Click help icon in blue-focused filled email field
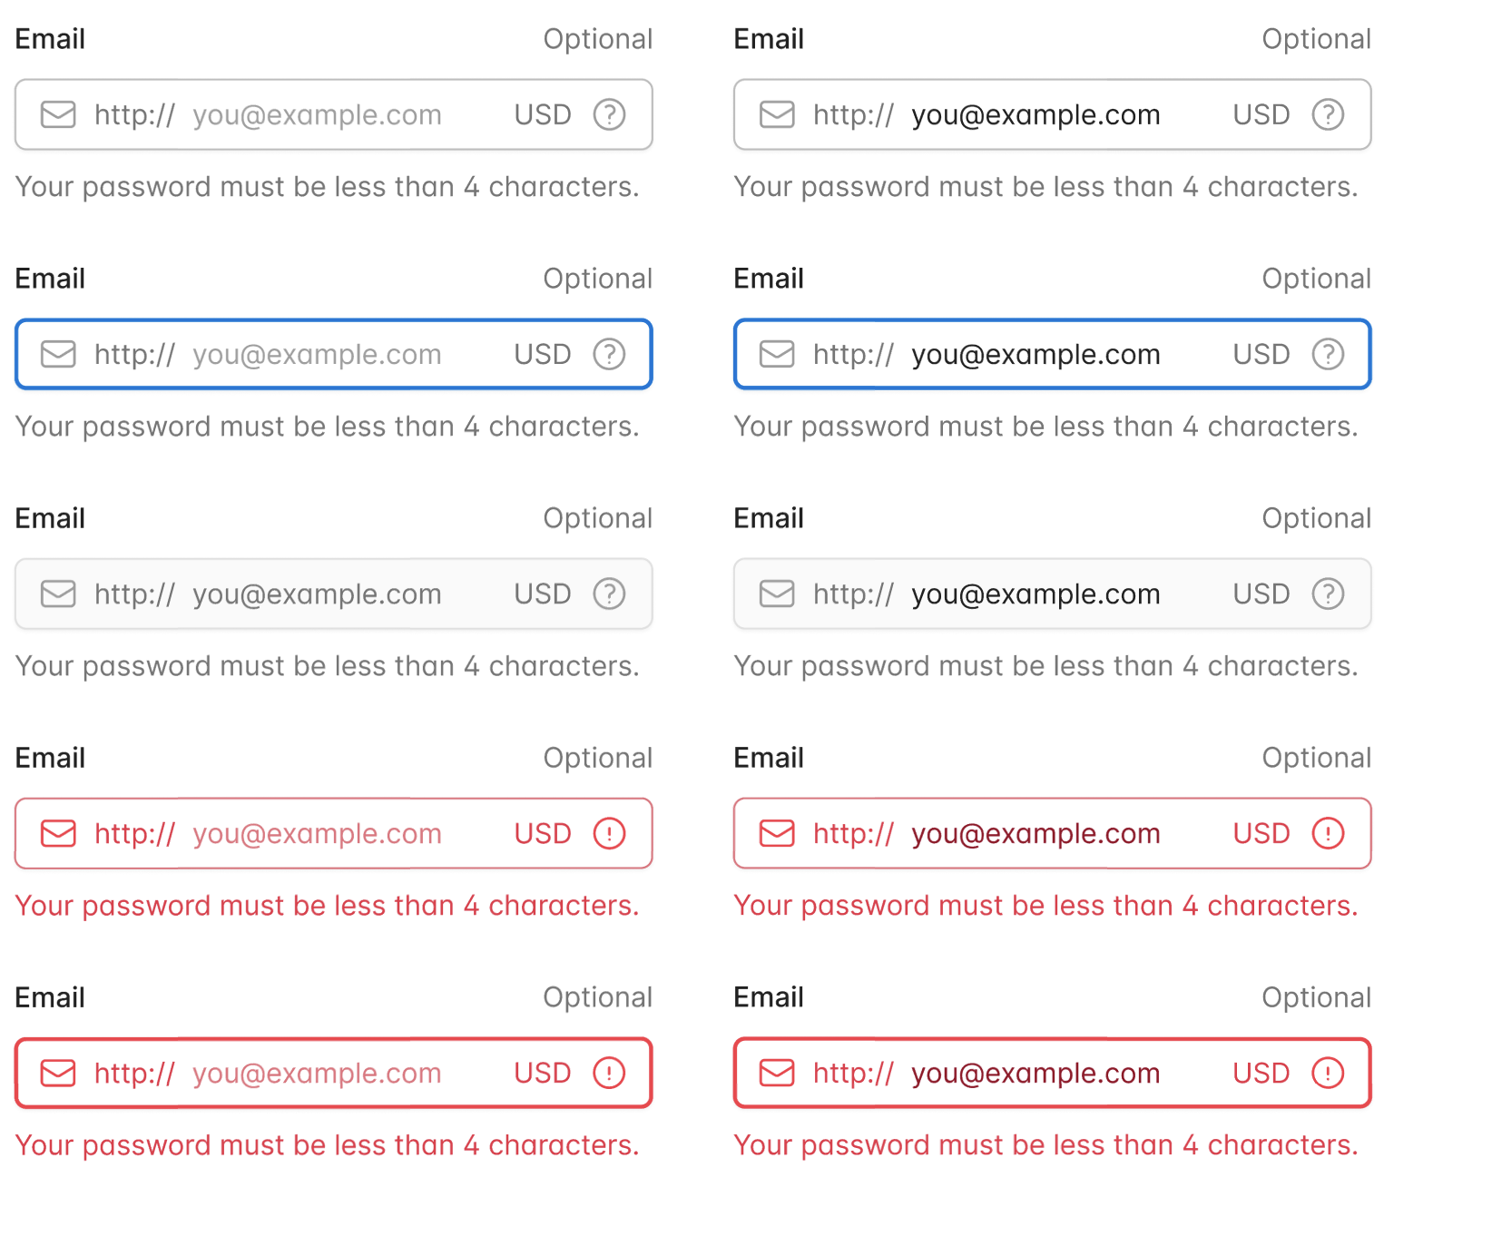The height and width of the screenshot is (1256, 1492). pos(1328,354)
